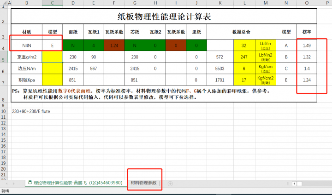The height and width of the screenshot is (195, 332).
Task: Select the 楞型 cell containing E
Action: [52, 46]
